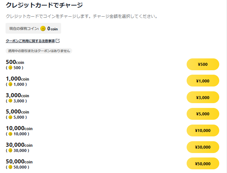Select the ¥1,000 charge button
This screenshot has width=227, height=173.
(x=203, y=81)
